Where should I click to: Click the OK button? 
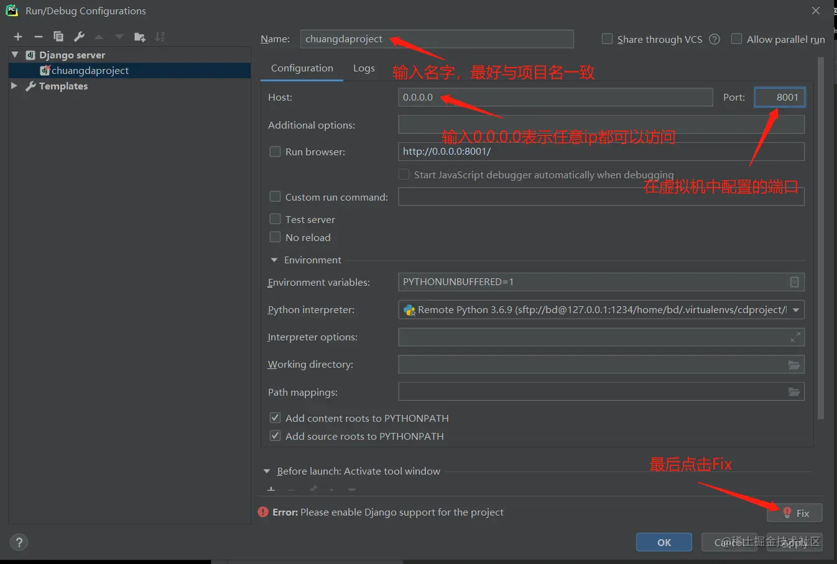click(664, 542)
